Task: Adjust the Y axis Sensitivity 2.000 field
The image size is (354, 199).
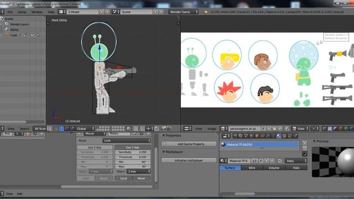Action: (133, 152)
